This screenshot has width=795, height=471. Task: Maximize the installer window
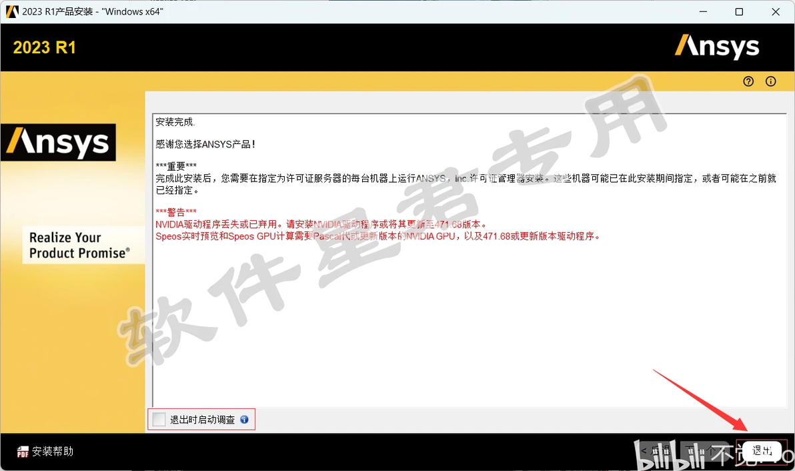[739, 11]
